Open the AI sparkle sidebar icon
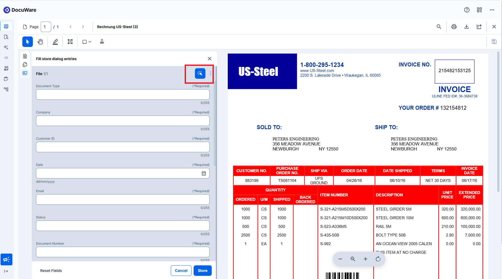The image size is (502, 279). (x=6, y=47)
